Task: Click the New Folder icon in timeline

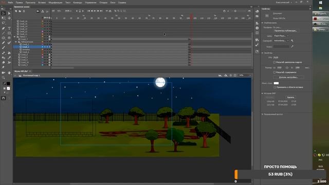Action: click(x=20, y=11)
